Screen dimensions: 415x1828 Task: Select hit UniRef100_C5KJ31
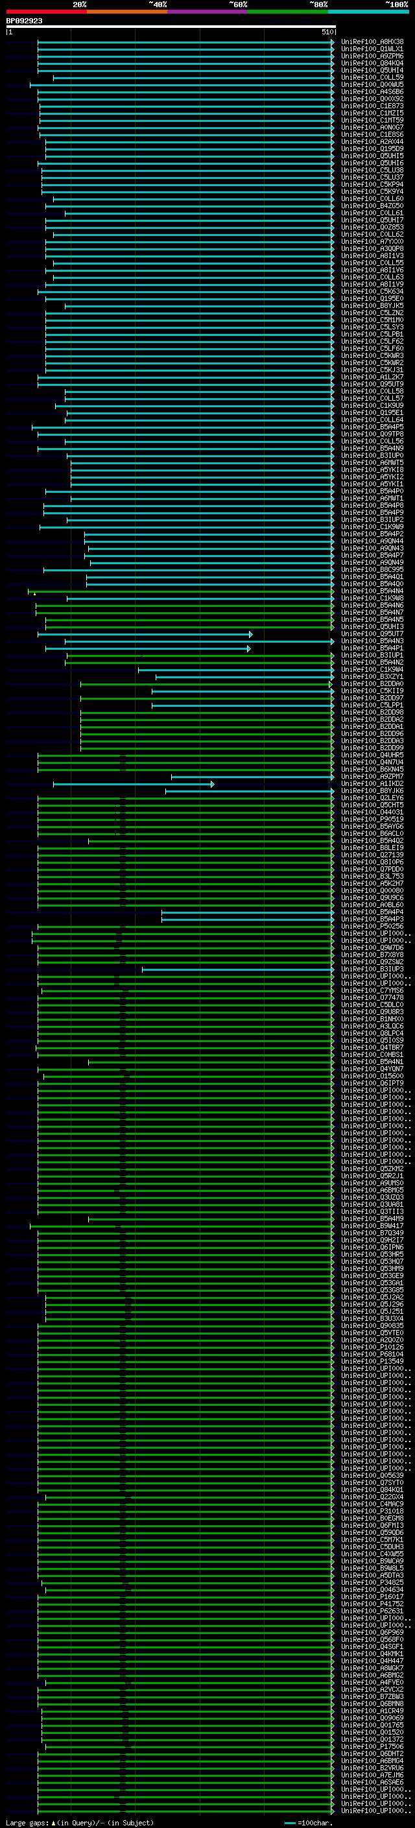372,370
